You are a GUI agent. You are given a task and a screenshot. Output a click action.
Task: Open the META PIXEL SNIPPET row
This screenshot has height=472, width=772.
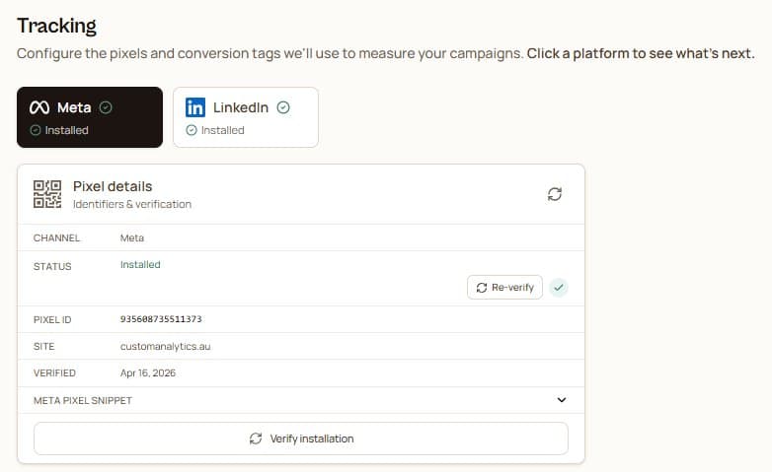(x=301, y=400)
